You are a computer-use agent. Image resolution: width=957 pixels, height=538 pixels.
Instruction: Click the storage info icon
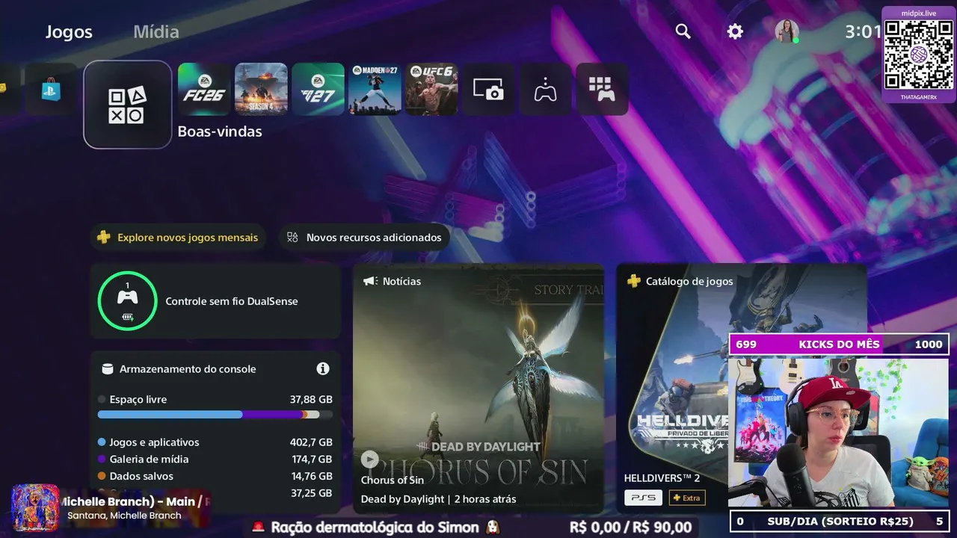pyautogui.click(x=323, y=368)
